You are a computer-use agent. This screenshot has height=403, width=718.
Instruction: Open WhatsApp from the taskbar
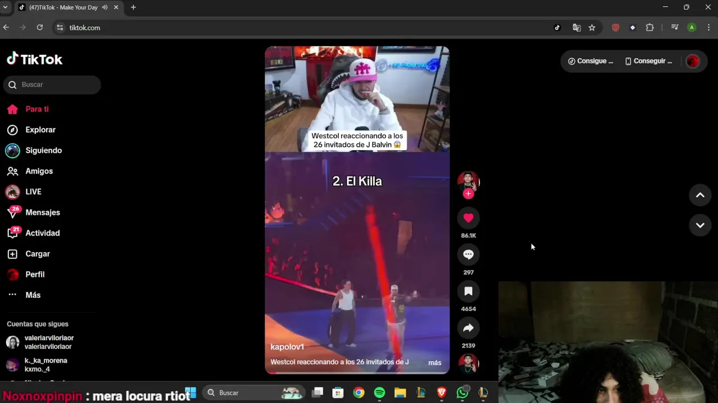pos(462,393)
